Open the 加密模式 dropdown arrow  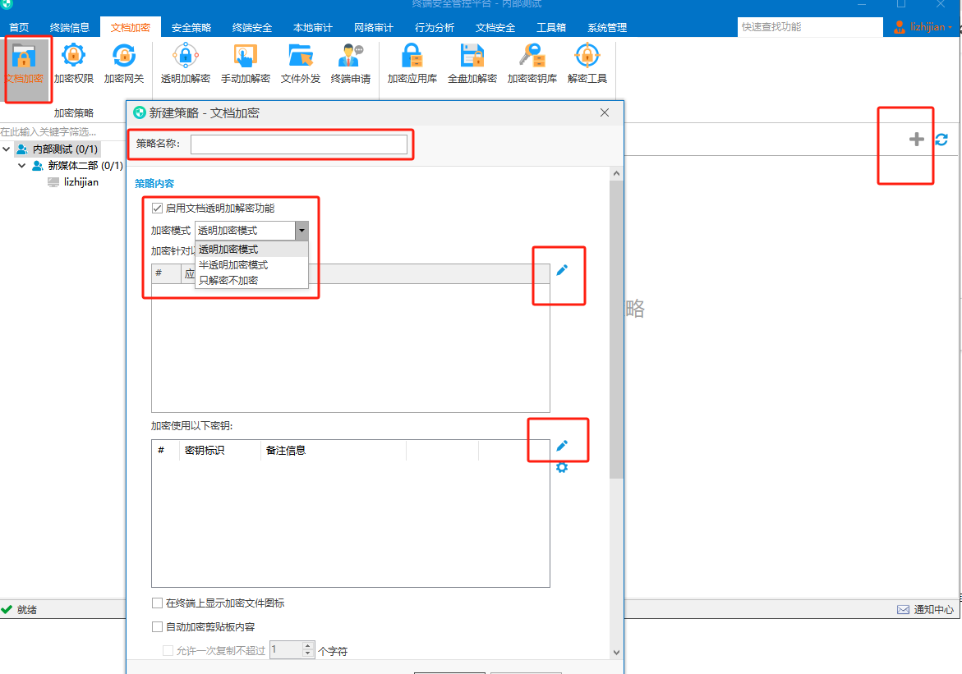(301, 231)
